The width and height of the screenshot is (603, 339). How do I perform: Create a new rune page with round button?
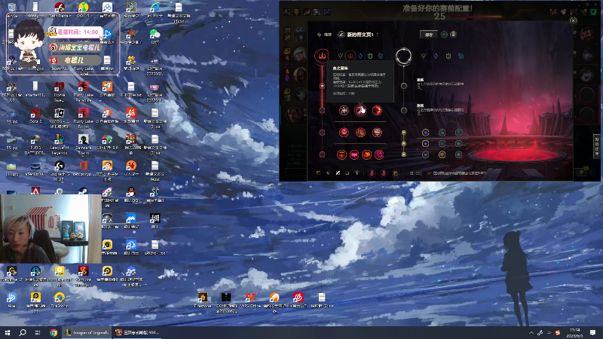(x=444, y=35)
